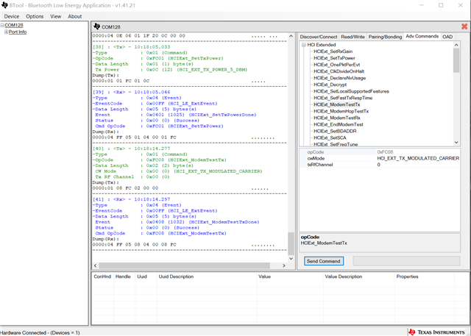Expand the Port Info tree node

6,32
